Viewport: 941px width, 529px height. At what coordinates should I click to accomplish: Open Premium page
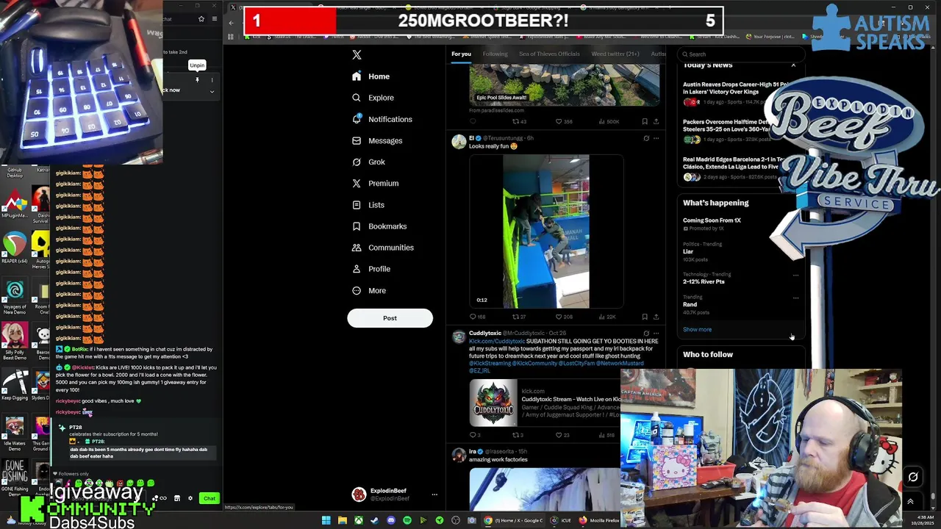tap(375, 184)
